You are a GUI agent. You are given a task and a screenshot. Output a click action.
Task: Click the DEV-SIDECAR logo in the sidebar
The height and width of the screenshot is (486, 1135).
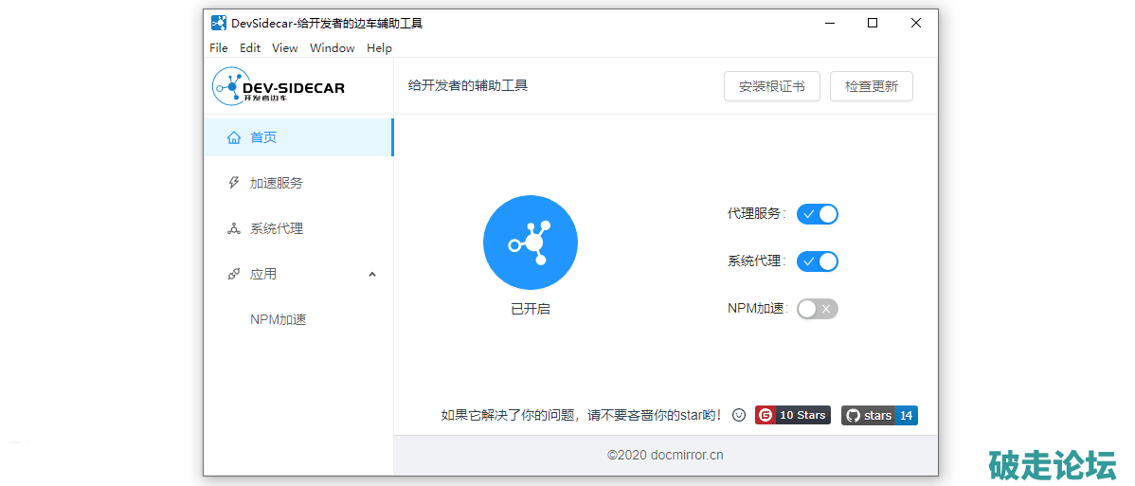[x=279, y=87]
